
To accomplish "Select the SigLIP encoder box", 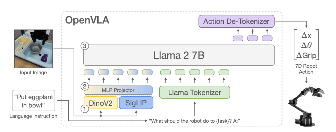I will (x=136, y=103).
